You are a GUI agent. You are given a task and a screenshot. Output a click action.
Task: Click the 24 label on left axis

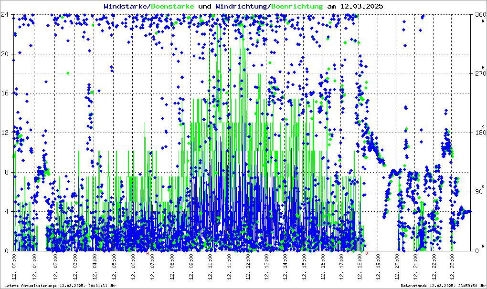(x=6, y=14)
